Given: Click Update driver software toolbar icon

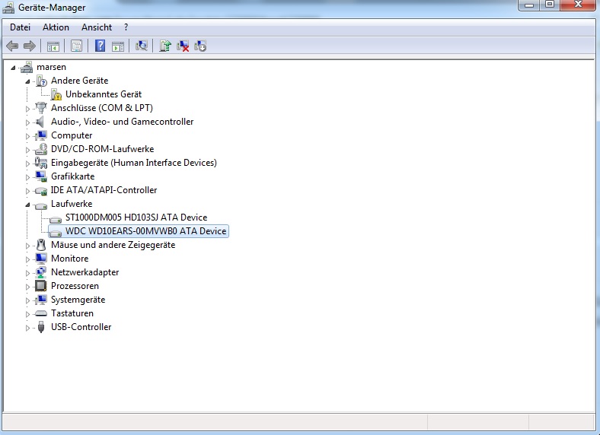Looking at the screenshot, I should [165, 46].
